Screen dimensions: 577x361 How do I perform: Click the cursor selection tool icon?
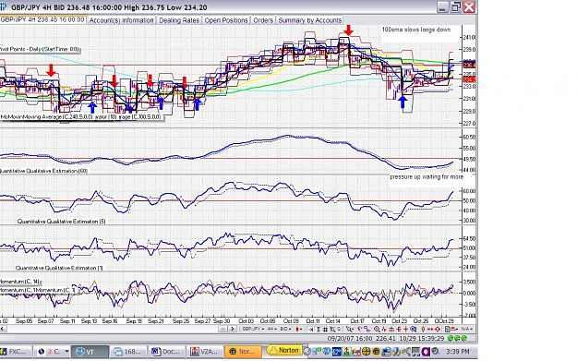point(332,329)
